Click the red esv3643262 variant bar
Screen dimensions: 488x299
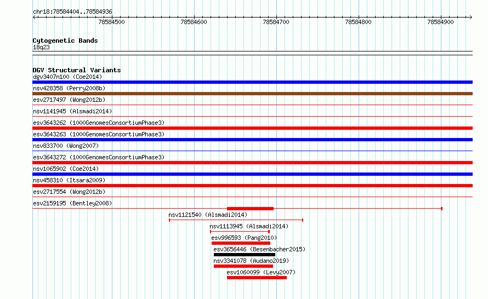252,128
